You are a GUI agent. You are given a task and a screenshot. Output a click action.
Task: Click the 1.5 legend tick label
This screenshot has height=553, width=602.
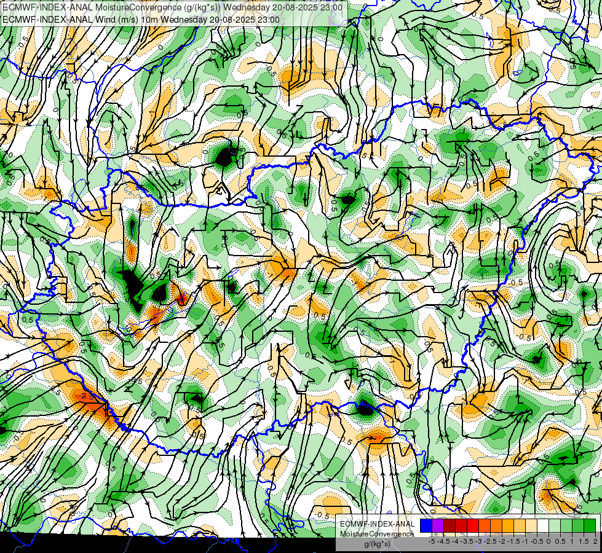(x=584, y=541)
